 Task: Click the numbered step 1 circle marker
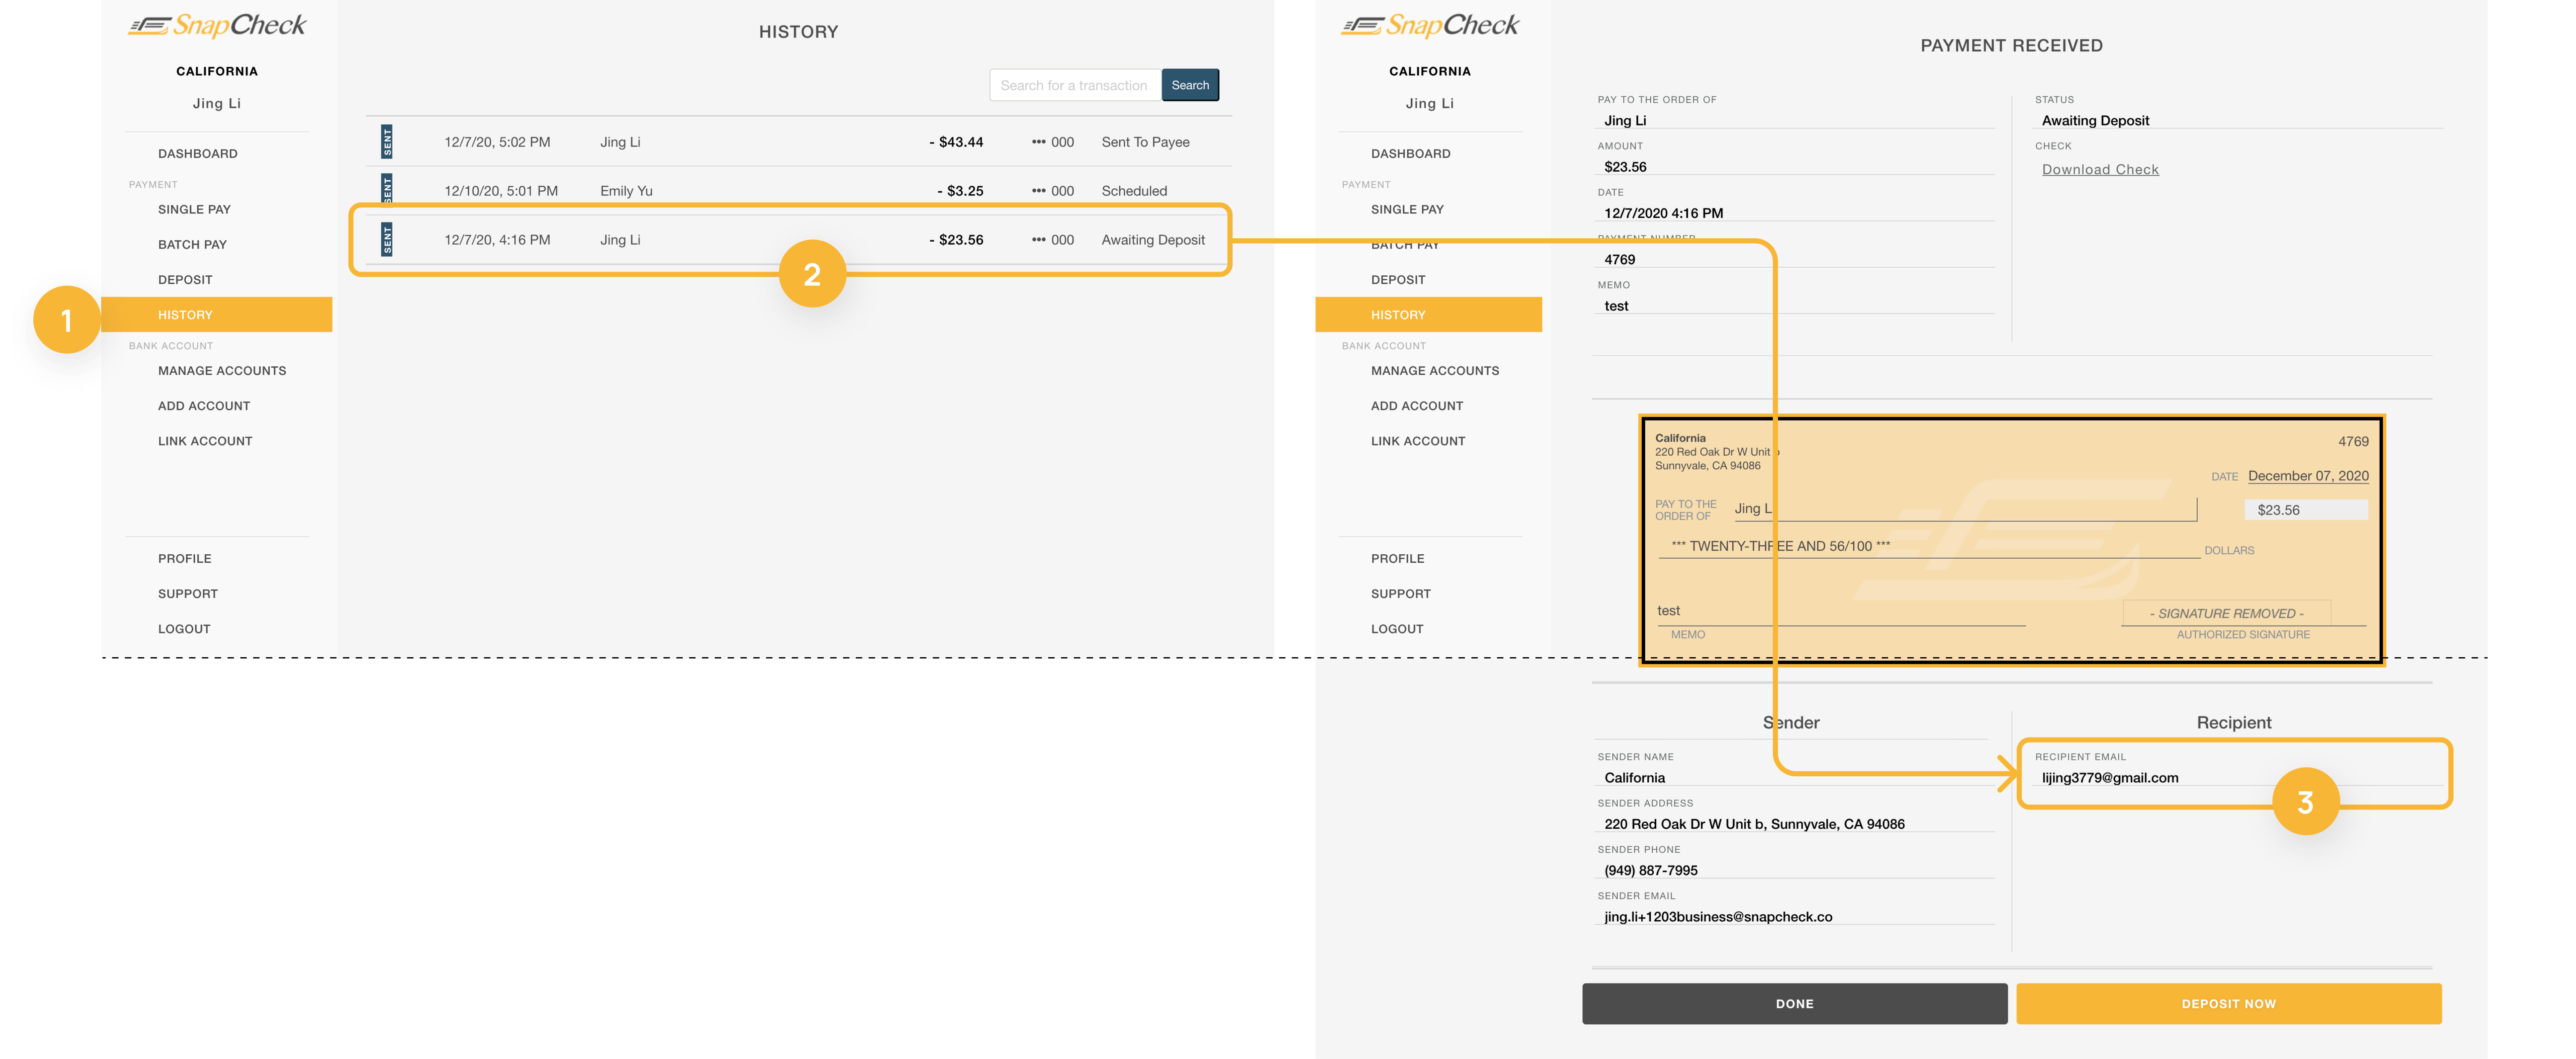(66, 320)
